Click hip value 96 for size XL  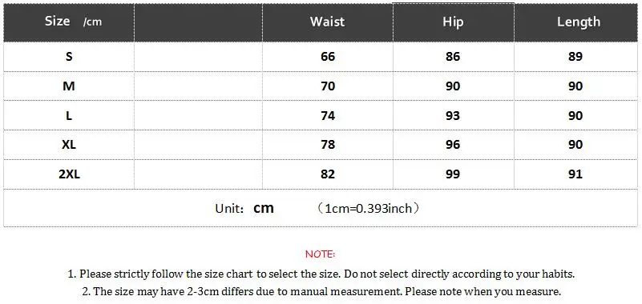(x=453, y=145)
